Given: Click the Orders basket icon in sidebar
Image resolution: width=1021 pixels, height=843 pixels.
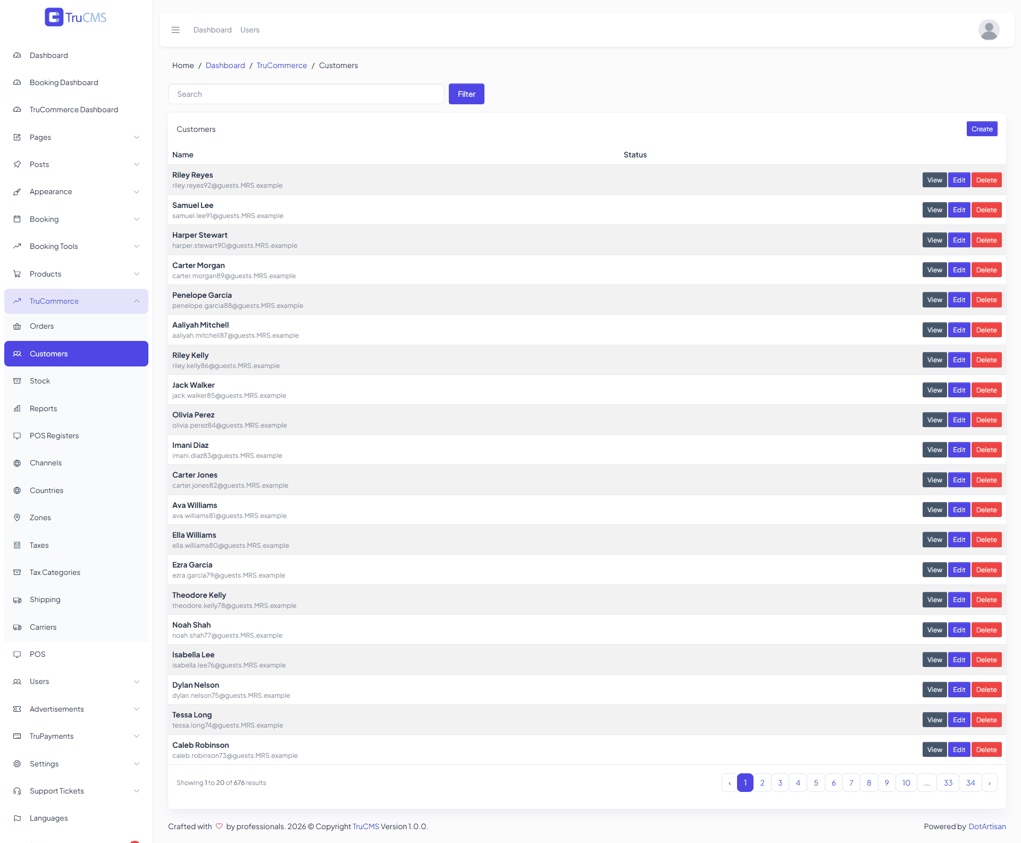Looking at the screenshot, I should [x=17, y=326].
